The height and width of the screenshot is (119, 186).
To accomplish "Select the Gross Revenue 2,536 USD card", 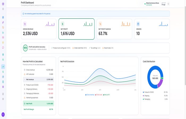I will (x=39, y=29).
